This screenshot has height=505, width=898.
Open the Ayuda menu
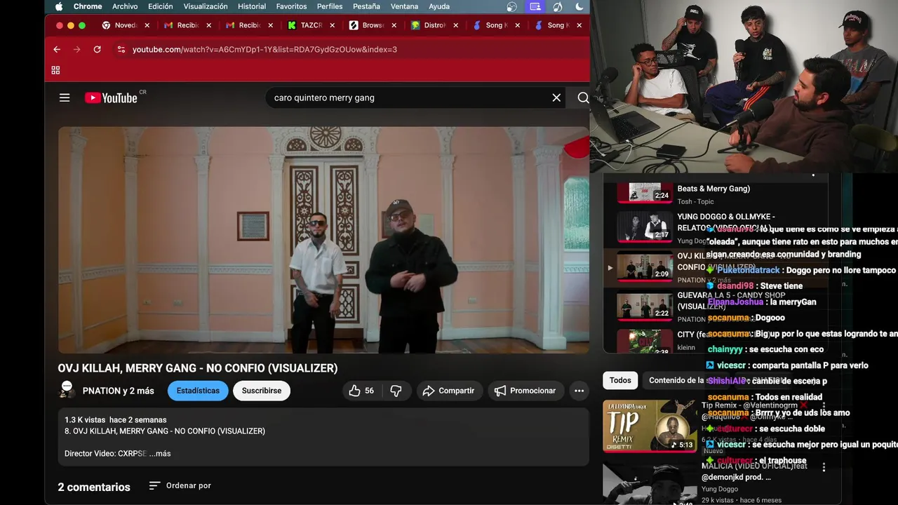coord(439,6)
